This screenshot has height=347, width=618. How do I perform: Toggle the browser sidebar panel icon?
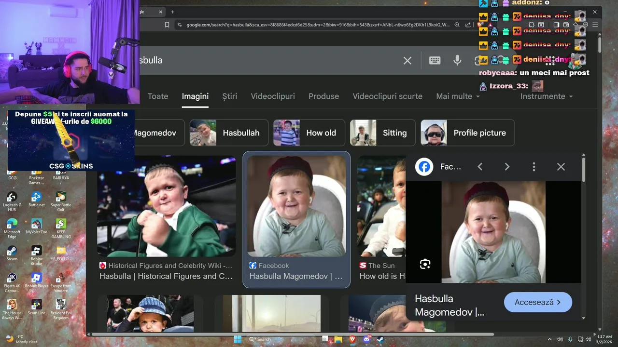pyautogui.click(x=556, y=25)
